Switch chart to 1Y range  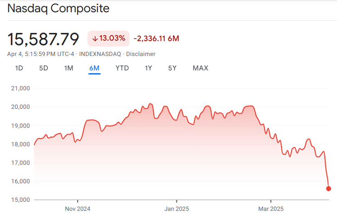148,68
